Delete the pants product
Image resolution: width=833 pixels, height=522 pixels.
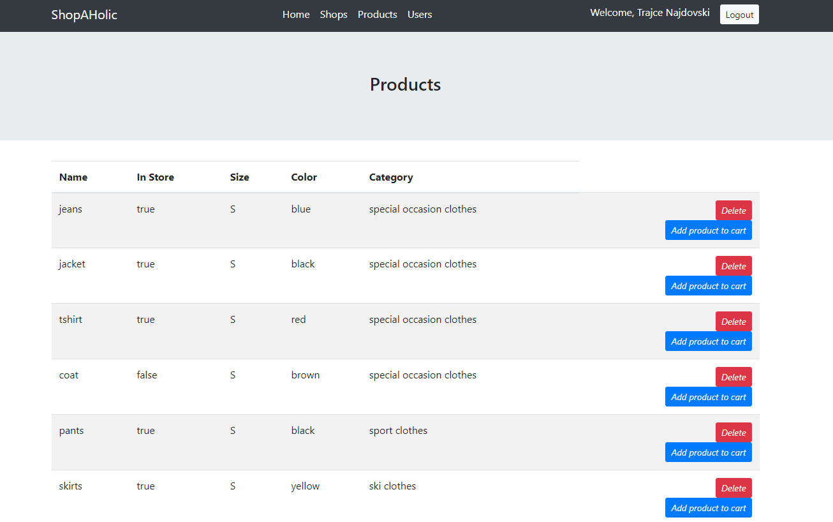[x=733, y=433]
